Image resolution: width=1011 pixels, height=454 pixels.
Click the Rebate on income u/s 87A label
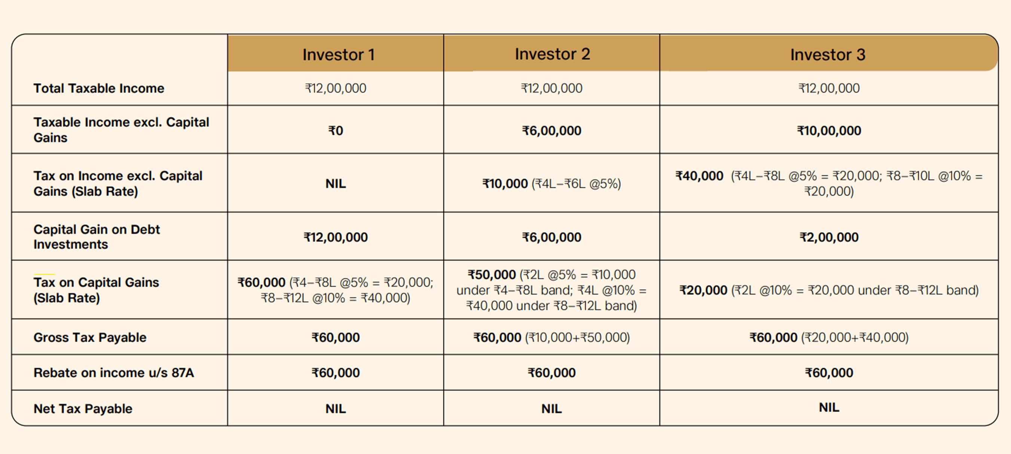114,372
